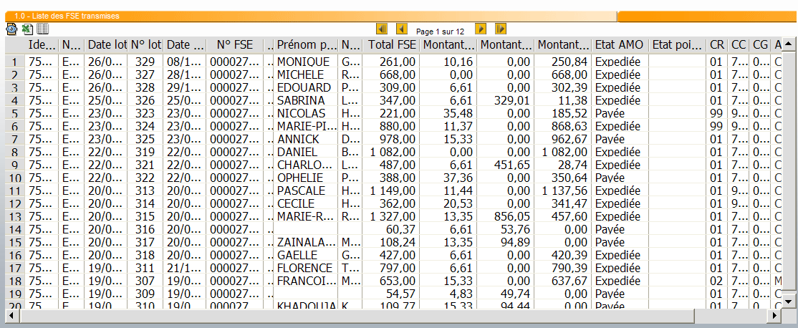Click the Liste des FSE transmises title bar
Screen dimensions: 798x328
point(310,16)
